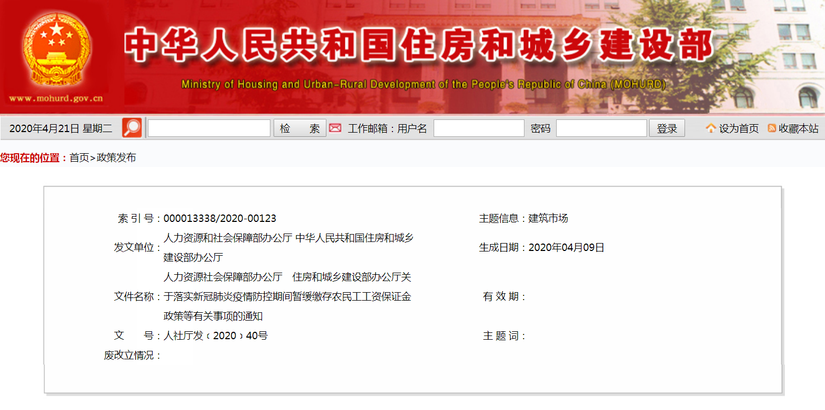825x410 pixels.
Task: Click the ministry title banner 中华人民共和国住房和城乡建设部
Action: pos(419,45)
